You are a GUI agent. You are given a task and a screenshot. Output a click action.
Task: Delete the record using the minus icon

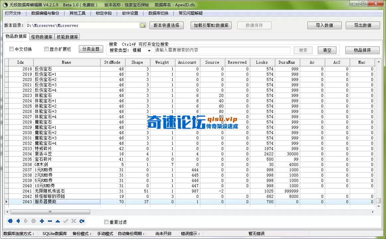coord(50,221)
